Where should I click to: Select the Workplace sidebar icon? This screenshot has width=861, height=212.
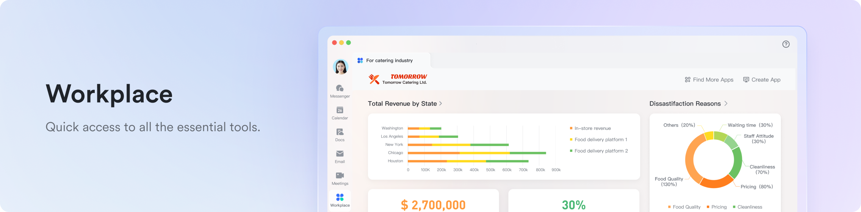click(340, 198)
